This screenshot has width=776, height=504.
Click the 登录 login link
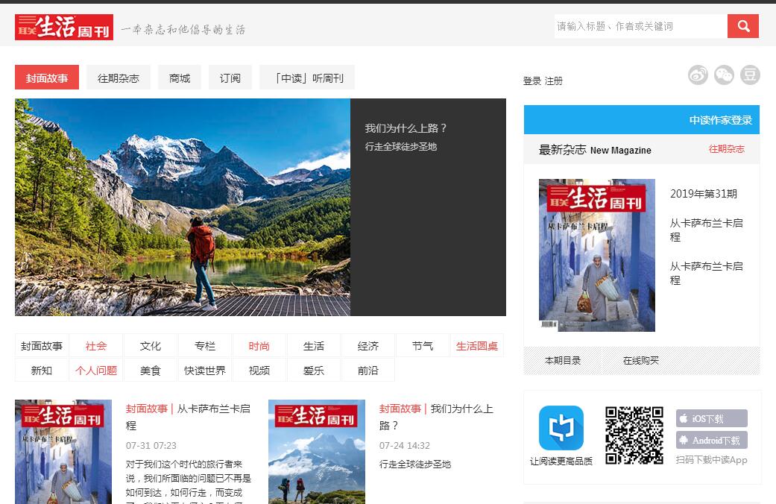click(x=531, y=81)
